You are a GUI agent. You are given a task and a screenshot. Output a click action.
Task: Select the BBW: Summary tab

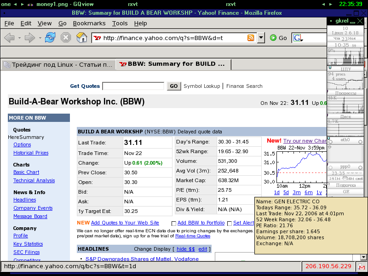[174, 64]
